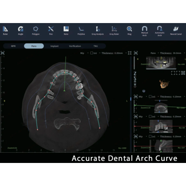
Task: Click the 3D jaw model rendering
Action: [x=164, y=84]
